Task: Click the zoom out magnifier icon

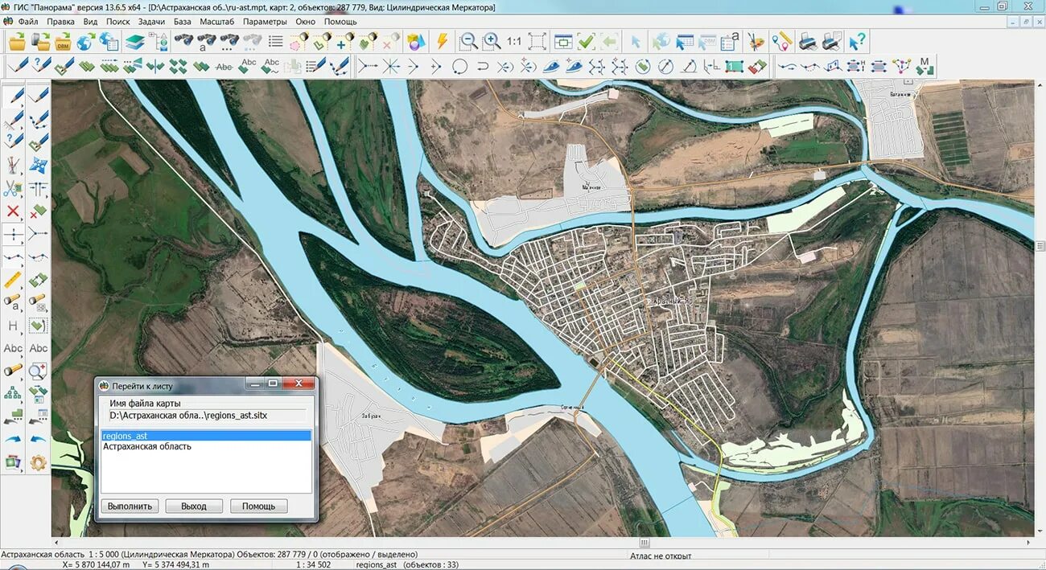Action: point(468,41)
